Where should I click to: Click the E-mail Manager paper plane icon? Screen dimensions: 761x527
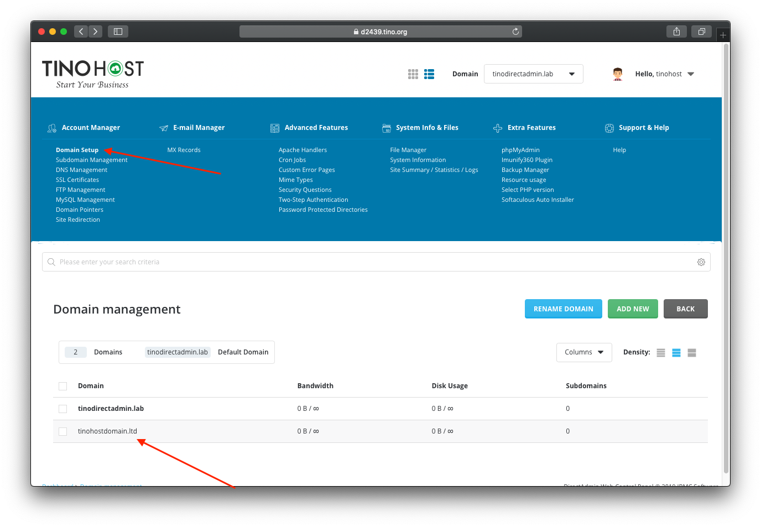click(164, 128)
